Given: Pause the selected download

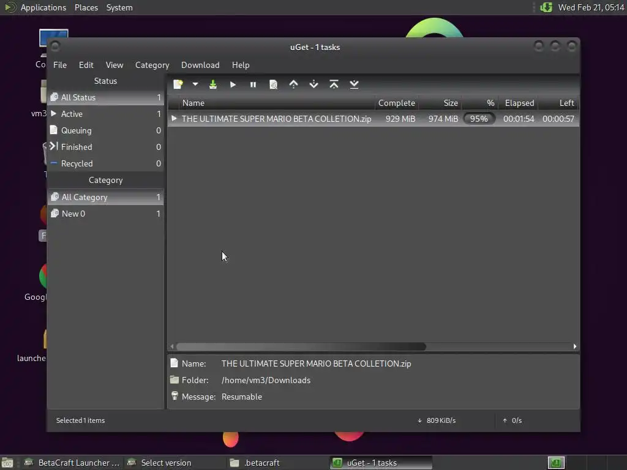Looking at the screenshot, I should pyautogui.click(x=253, y=84).
